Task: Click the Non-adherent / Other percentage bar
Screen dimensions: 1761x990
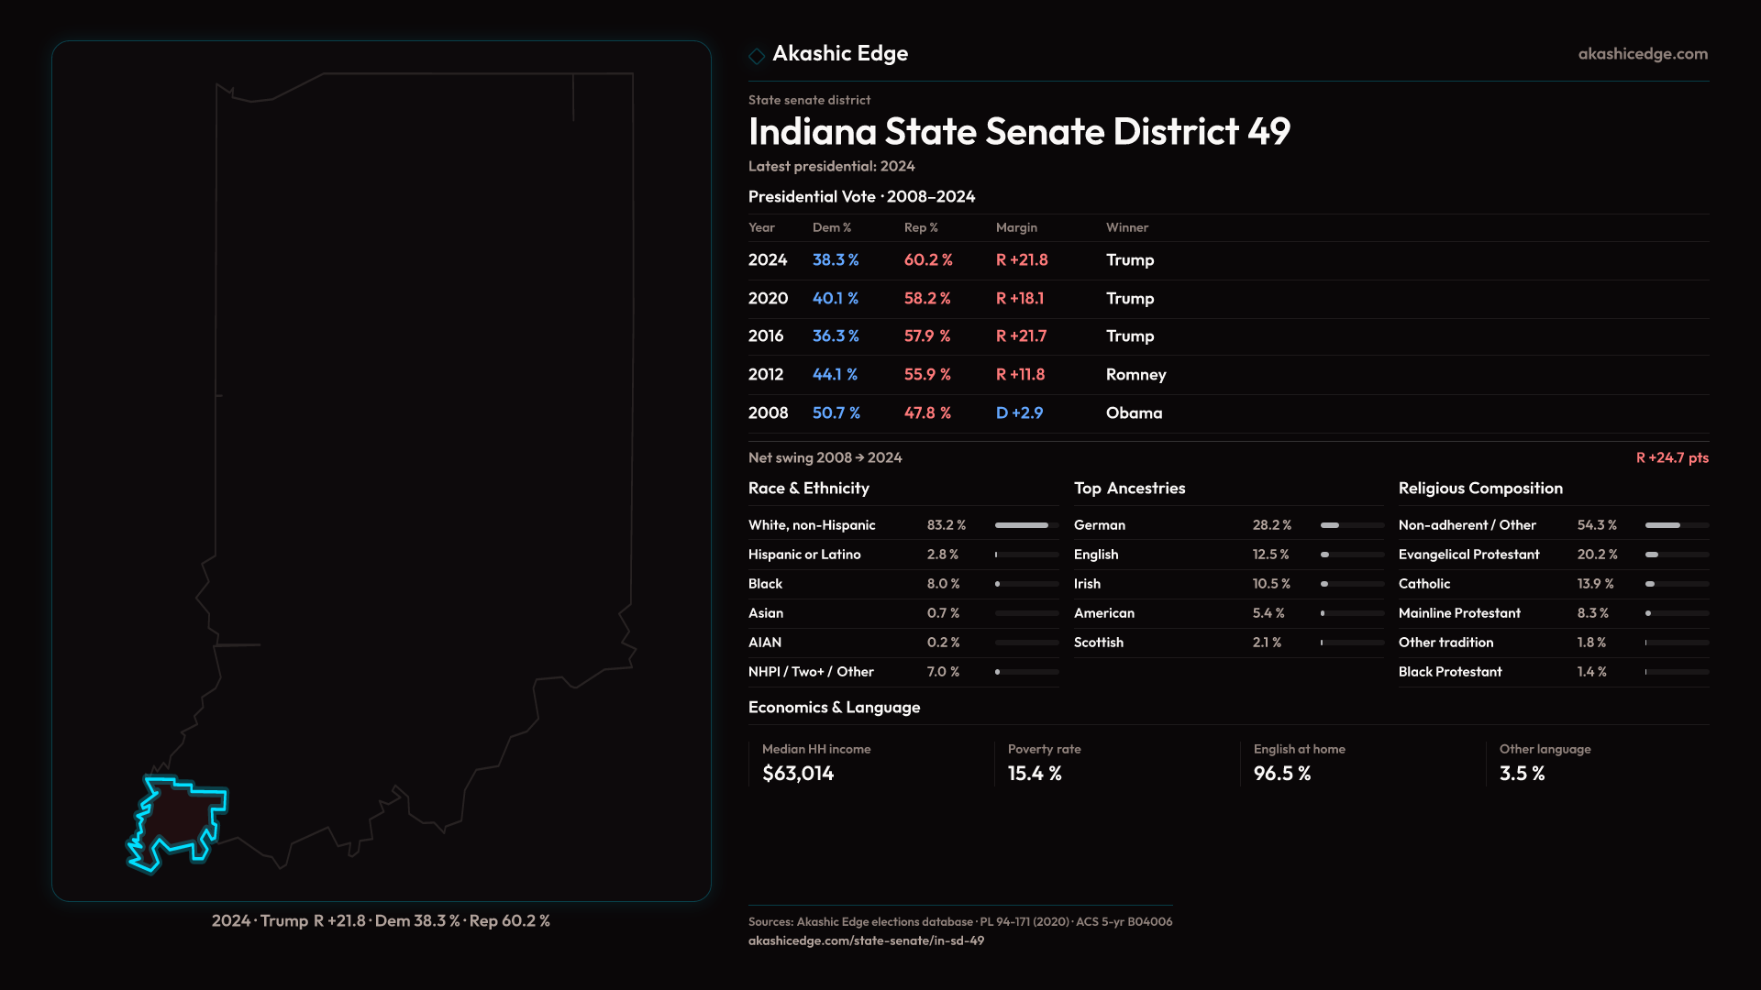Action: 1676,525
